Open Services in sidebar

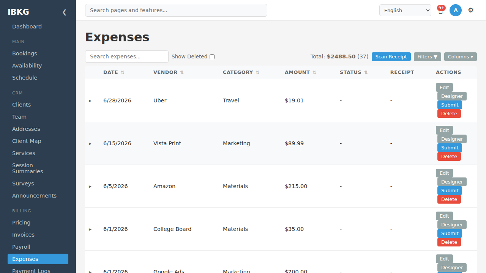pyautogui.click(x=38, y=153)
